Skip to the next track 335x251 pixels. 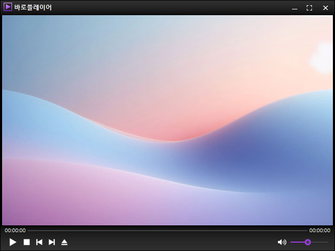point(52,242)
